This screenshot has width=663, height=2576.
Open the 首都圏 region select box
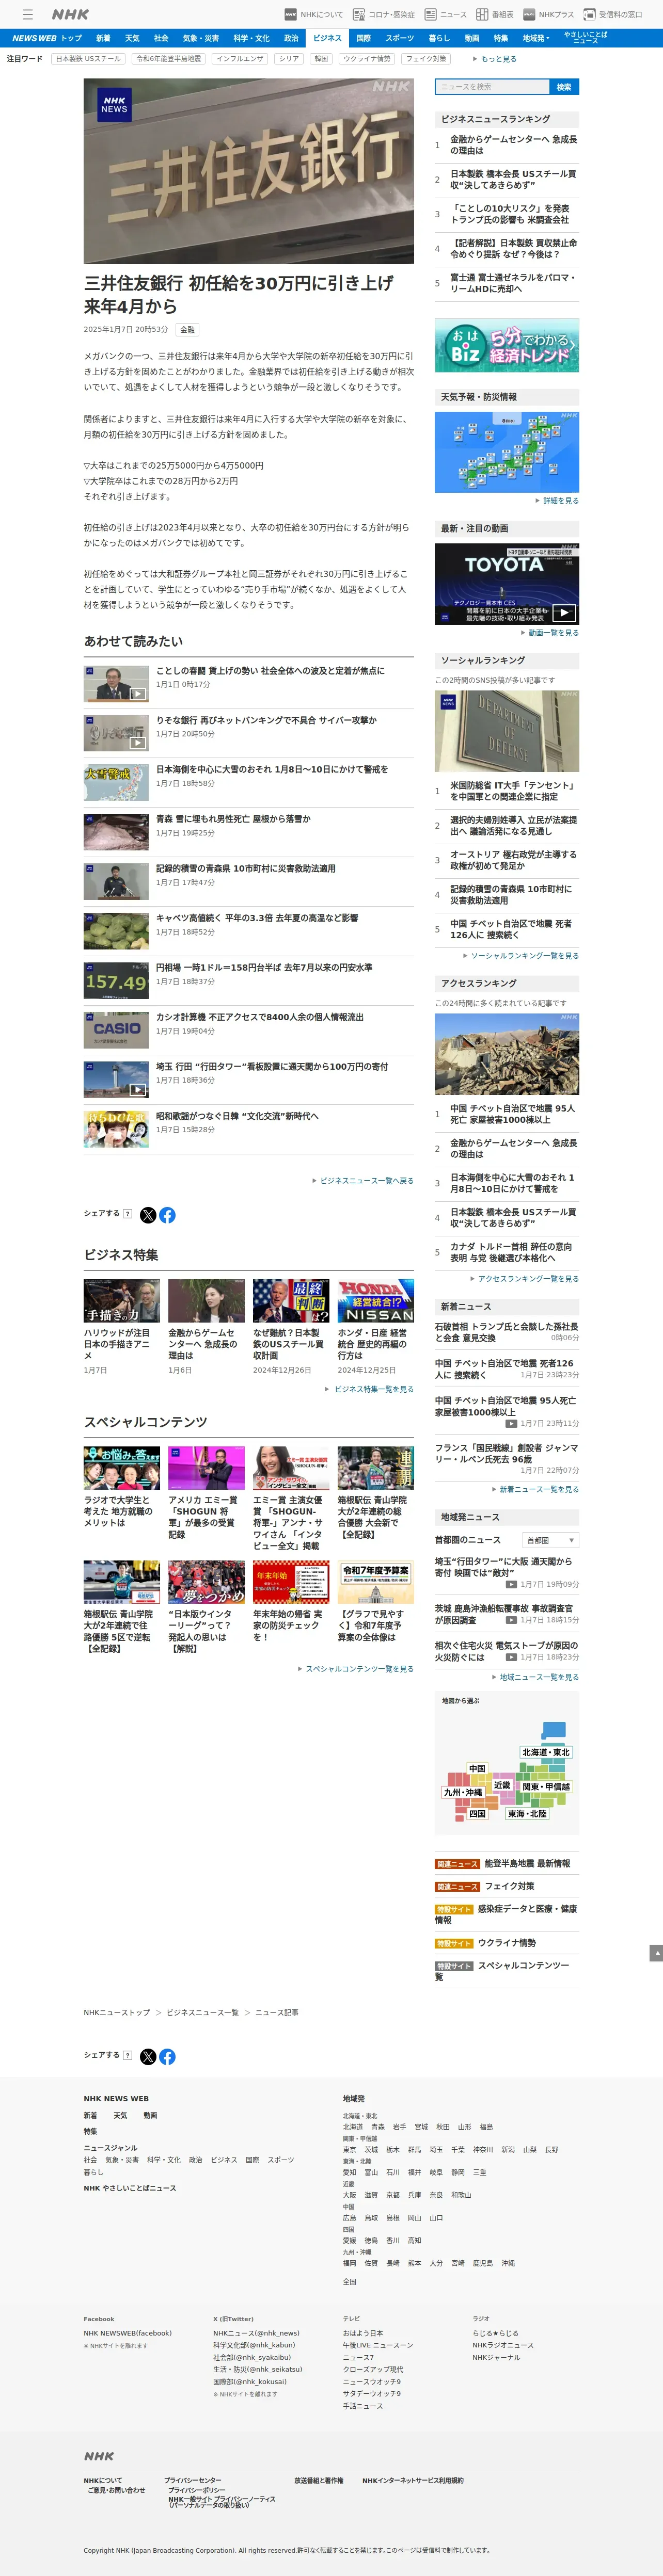tap(550, 1540)
